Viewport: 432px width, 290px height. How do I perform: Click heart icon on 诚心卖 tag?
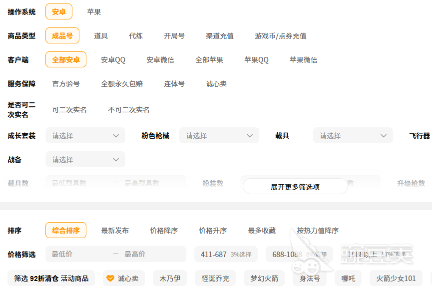pyautogui.click(x=110, y=278)
